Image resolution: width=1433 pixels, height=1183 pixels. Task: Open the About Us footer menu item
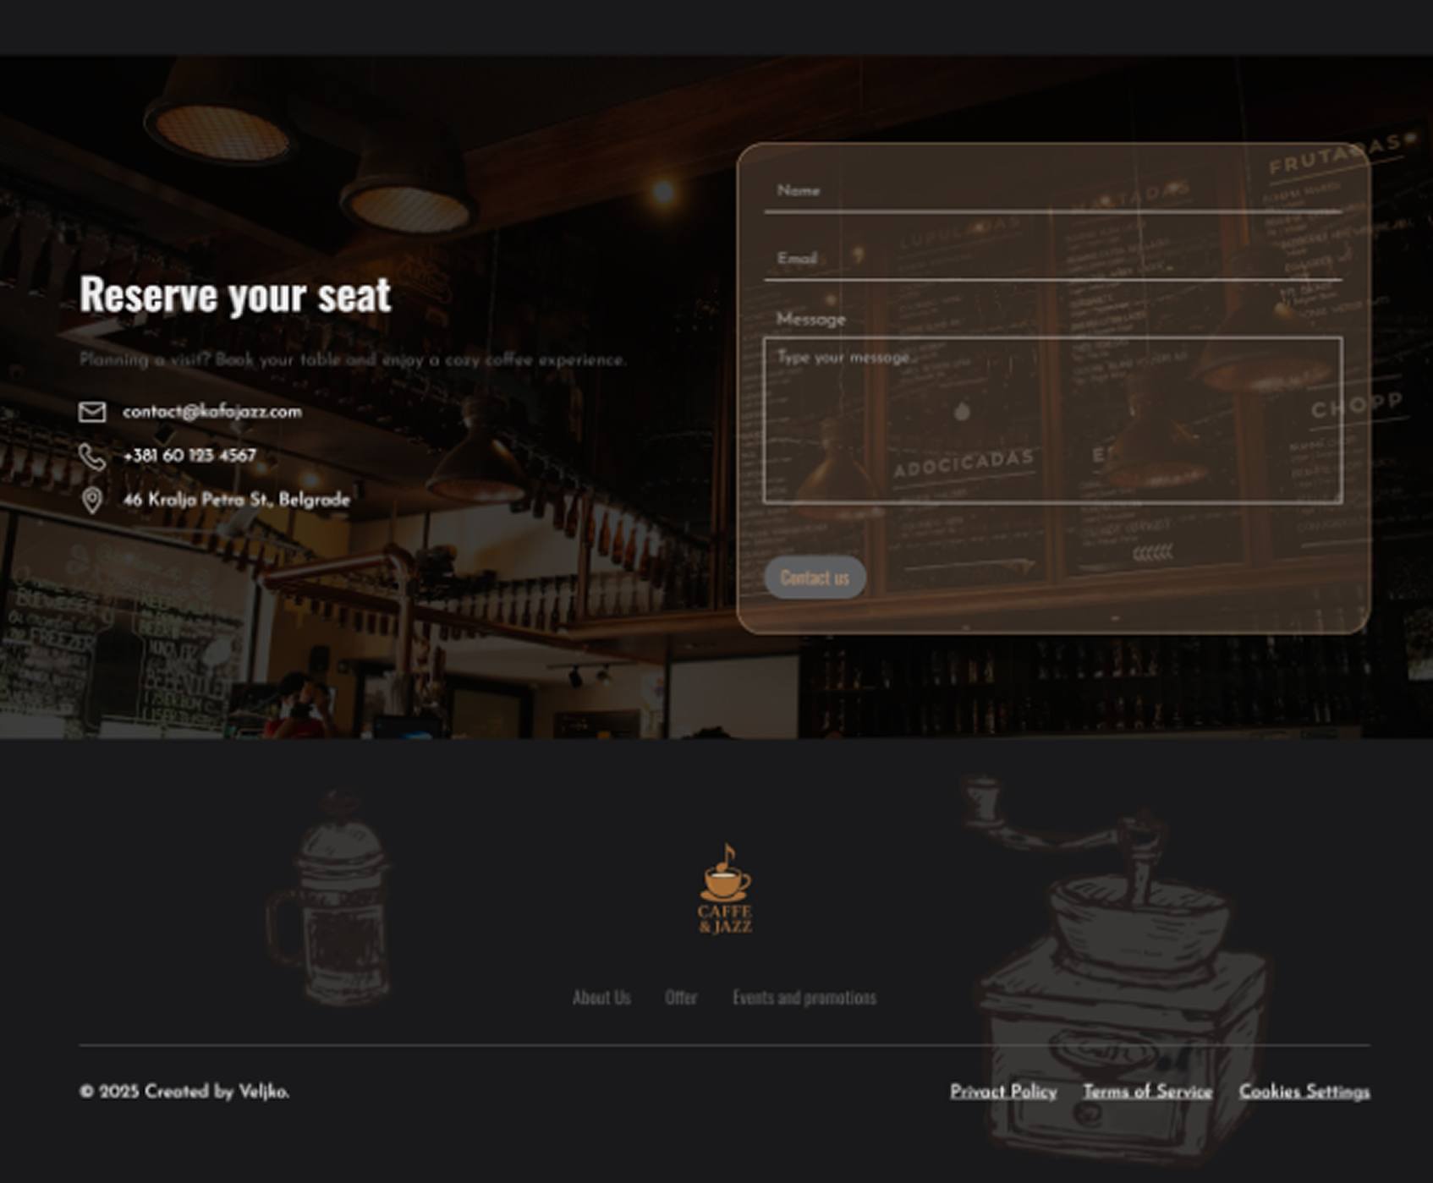[601, 998]
